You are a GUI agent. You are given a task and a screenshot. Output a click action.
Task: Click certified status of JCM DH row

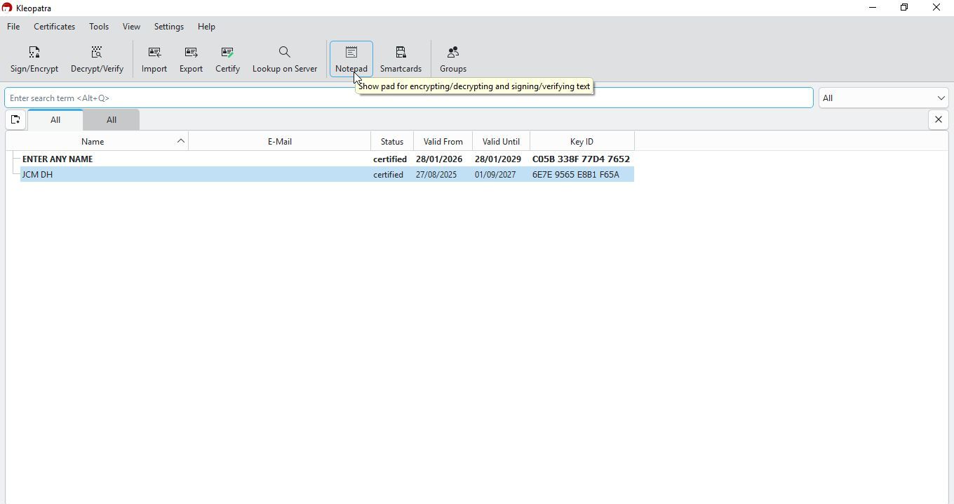pos(388,175)
